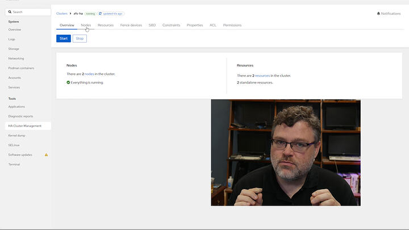The image size is (409, 230).
Task: Click the 2 standalone resources text
Action: coord(255,82)
